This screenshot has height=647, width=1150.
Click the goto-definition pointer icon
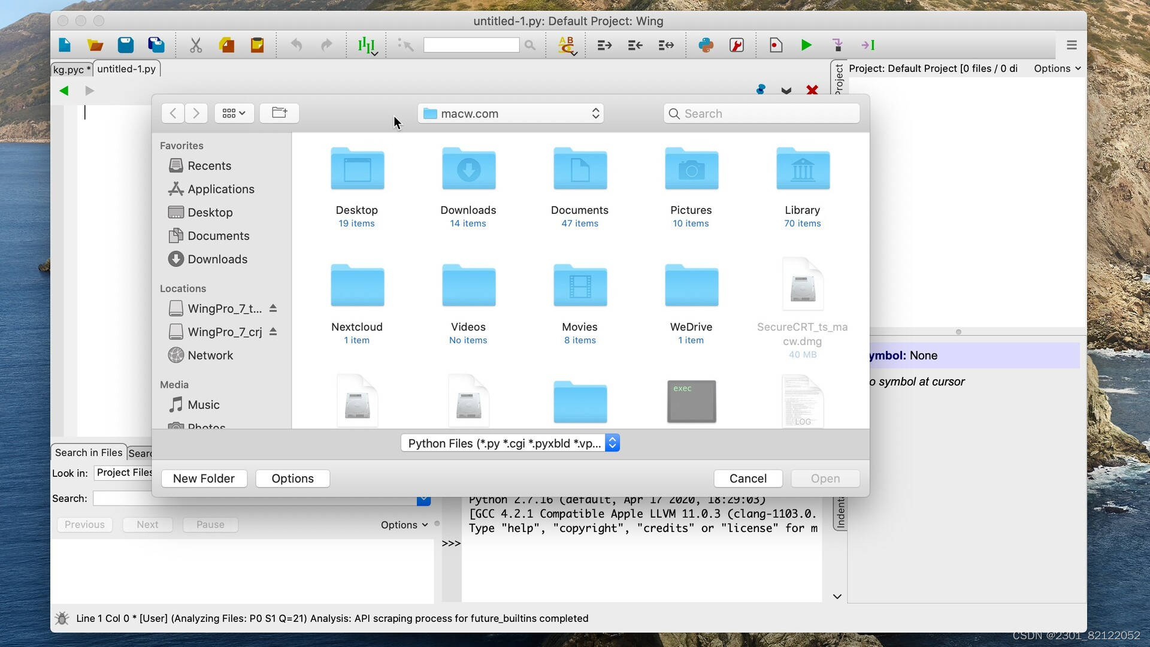pyautogui.click(x=405, y=45)
